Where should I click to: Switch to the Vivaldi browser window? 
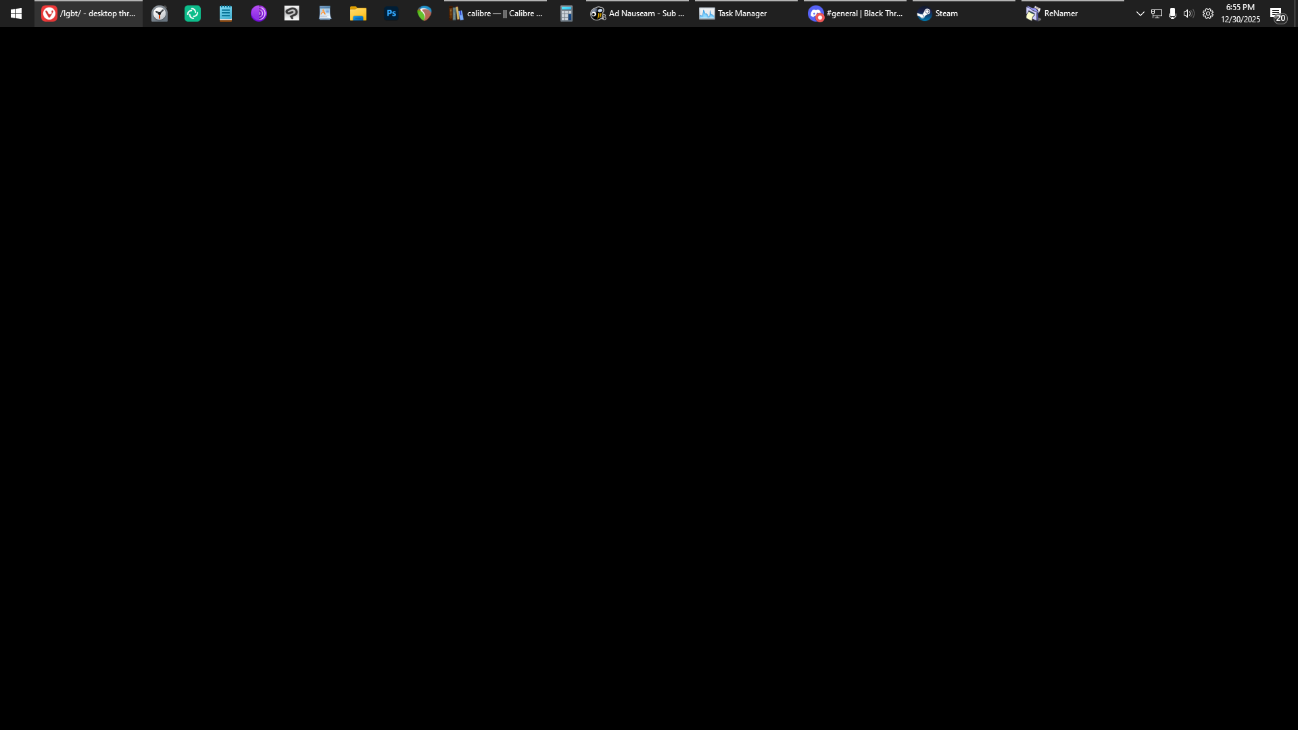(x=89, y=14)
